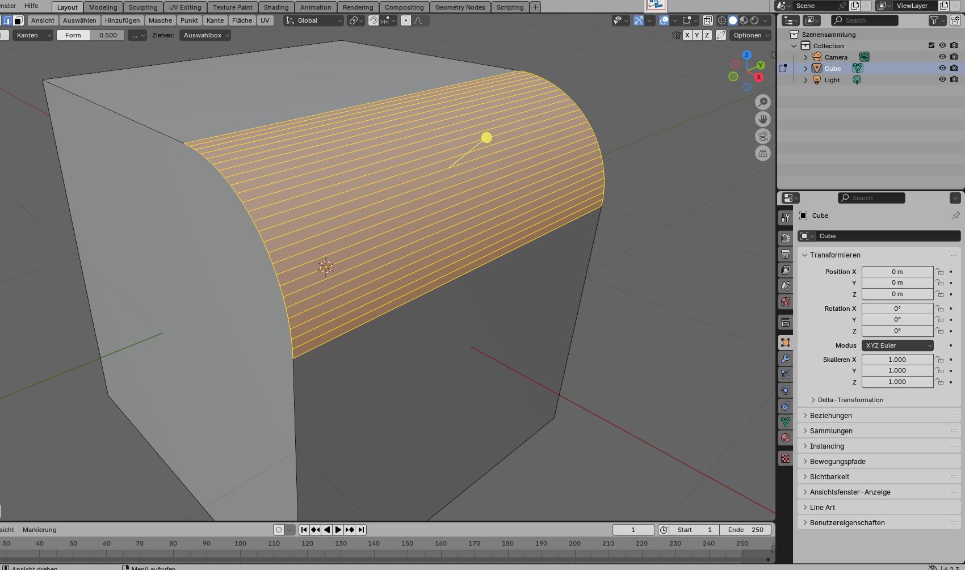Add a new workspace tab

(535, 7)
